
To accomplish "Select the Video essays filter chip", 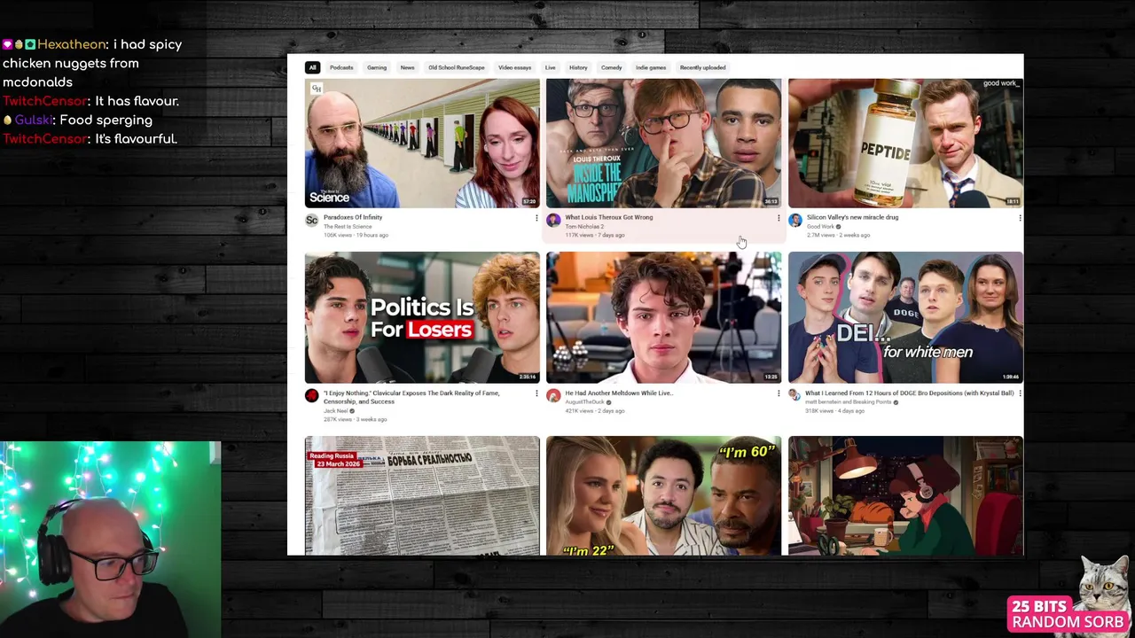I will [x=514, y=67].
